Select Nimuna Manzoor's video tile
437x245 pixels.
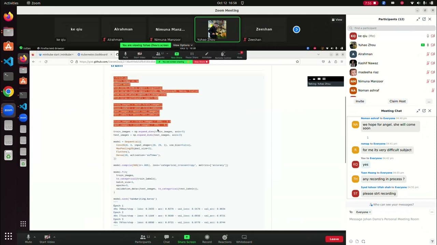(170, 30)
